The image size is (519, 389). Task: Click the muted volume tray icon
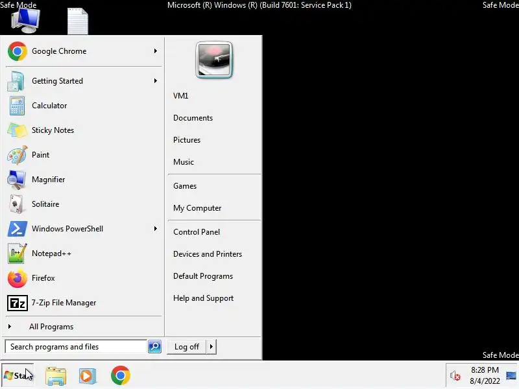point(455,375)
